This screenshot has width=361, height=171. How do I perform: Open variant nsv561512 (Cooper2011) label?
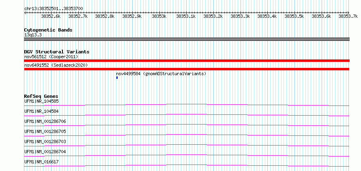point(51,57)
